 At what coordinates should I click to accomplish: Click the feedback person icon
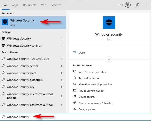coord(137,5)
